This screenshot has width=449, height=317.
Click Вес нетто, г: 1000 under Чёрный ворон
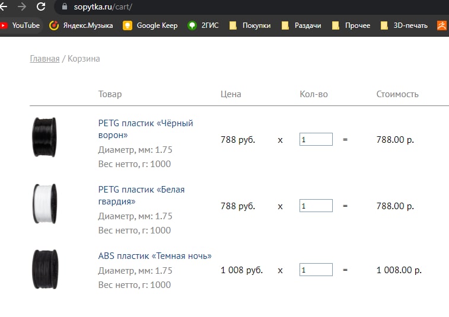point(134,164)
